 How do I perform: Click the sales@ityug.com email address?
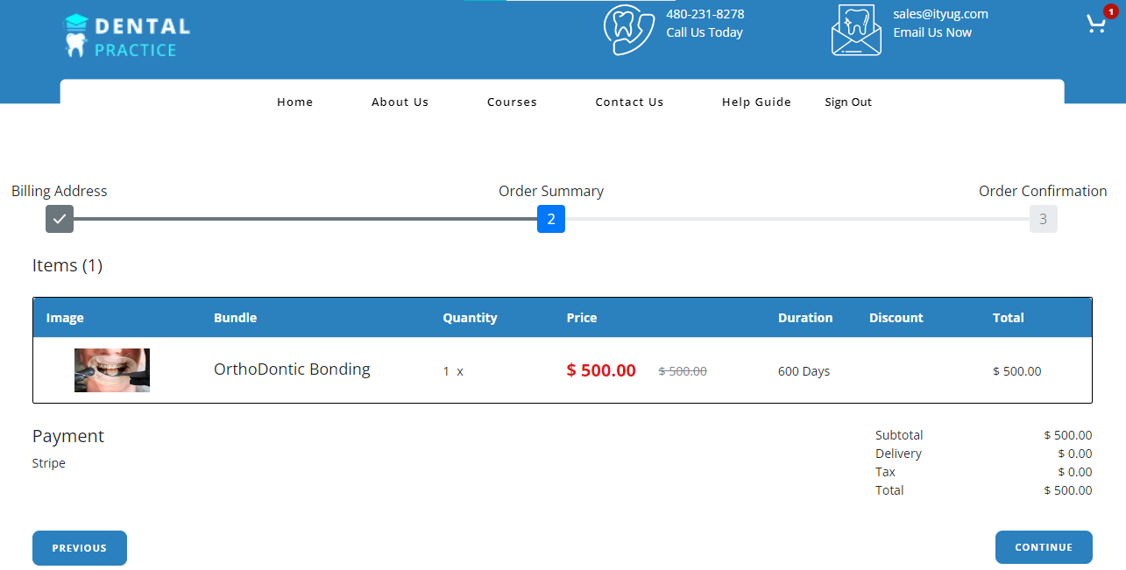[x=940, y=14]
